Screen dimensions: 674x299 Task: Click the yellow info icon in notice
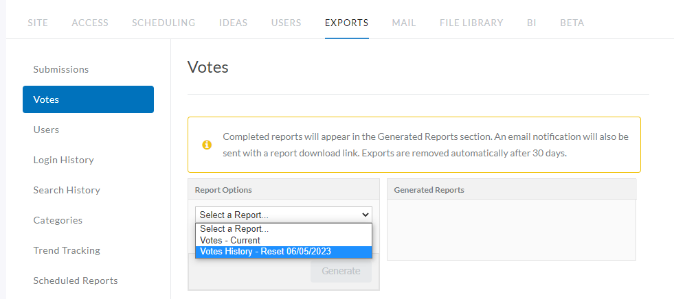207,145
